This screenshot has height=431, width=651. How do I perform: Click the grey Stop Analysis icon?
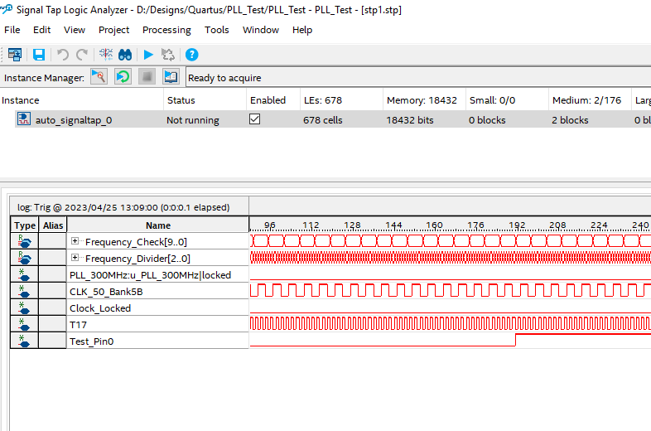point(147,76)
